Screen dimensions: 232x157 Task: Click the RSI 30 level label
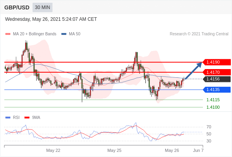[x=209, y=141]
